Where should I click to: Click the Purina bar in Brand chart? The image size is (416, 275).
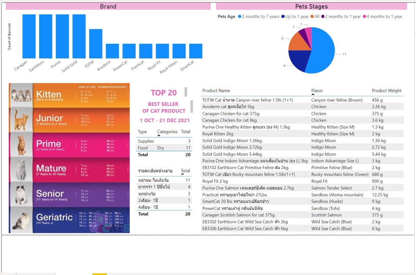pyautogui.click(x=62, y=36)
